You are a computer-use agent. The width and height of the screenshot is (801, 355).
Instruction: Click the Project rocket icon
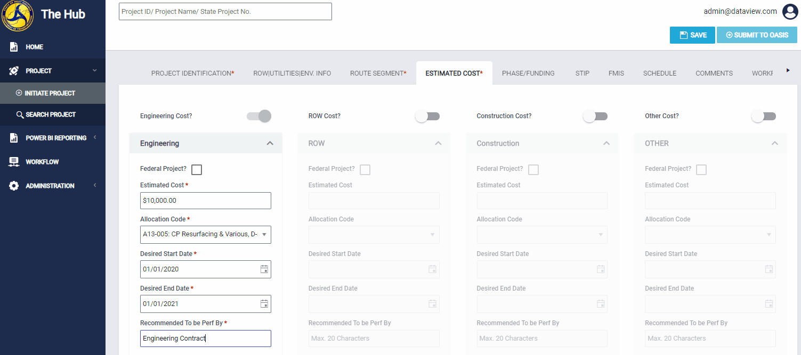(x=14, y=71)
